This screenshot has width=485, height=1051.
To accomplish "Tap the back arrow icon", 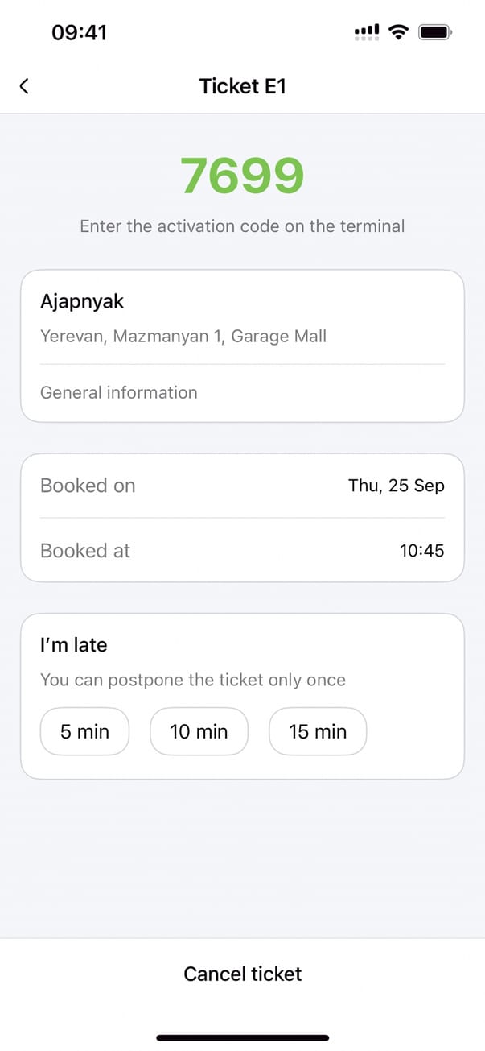I will click(24, 86).
